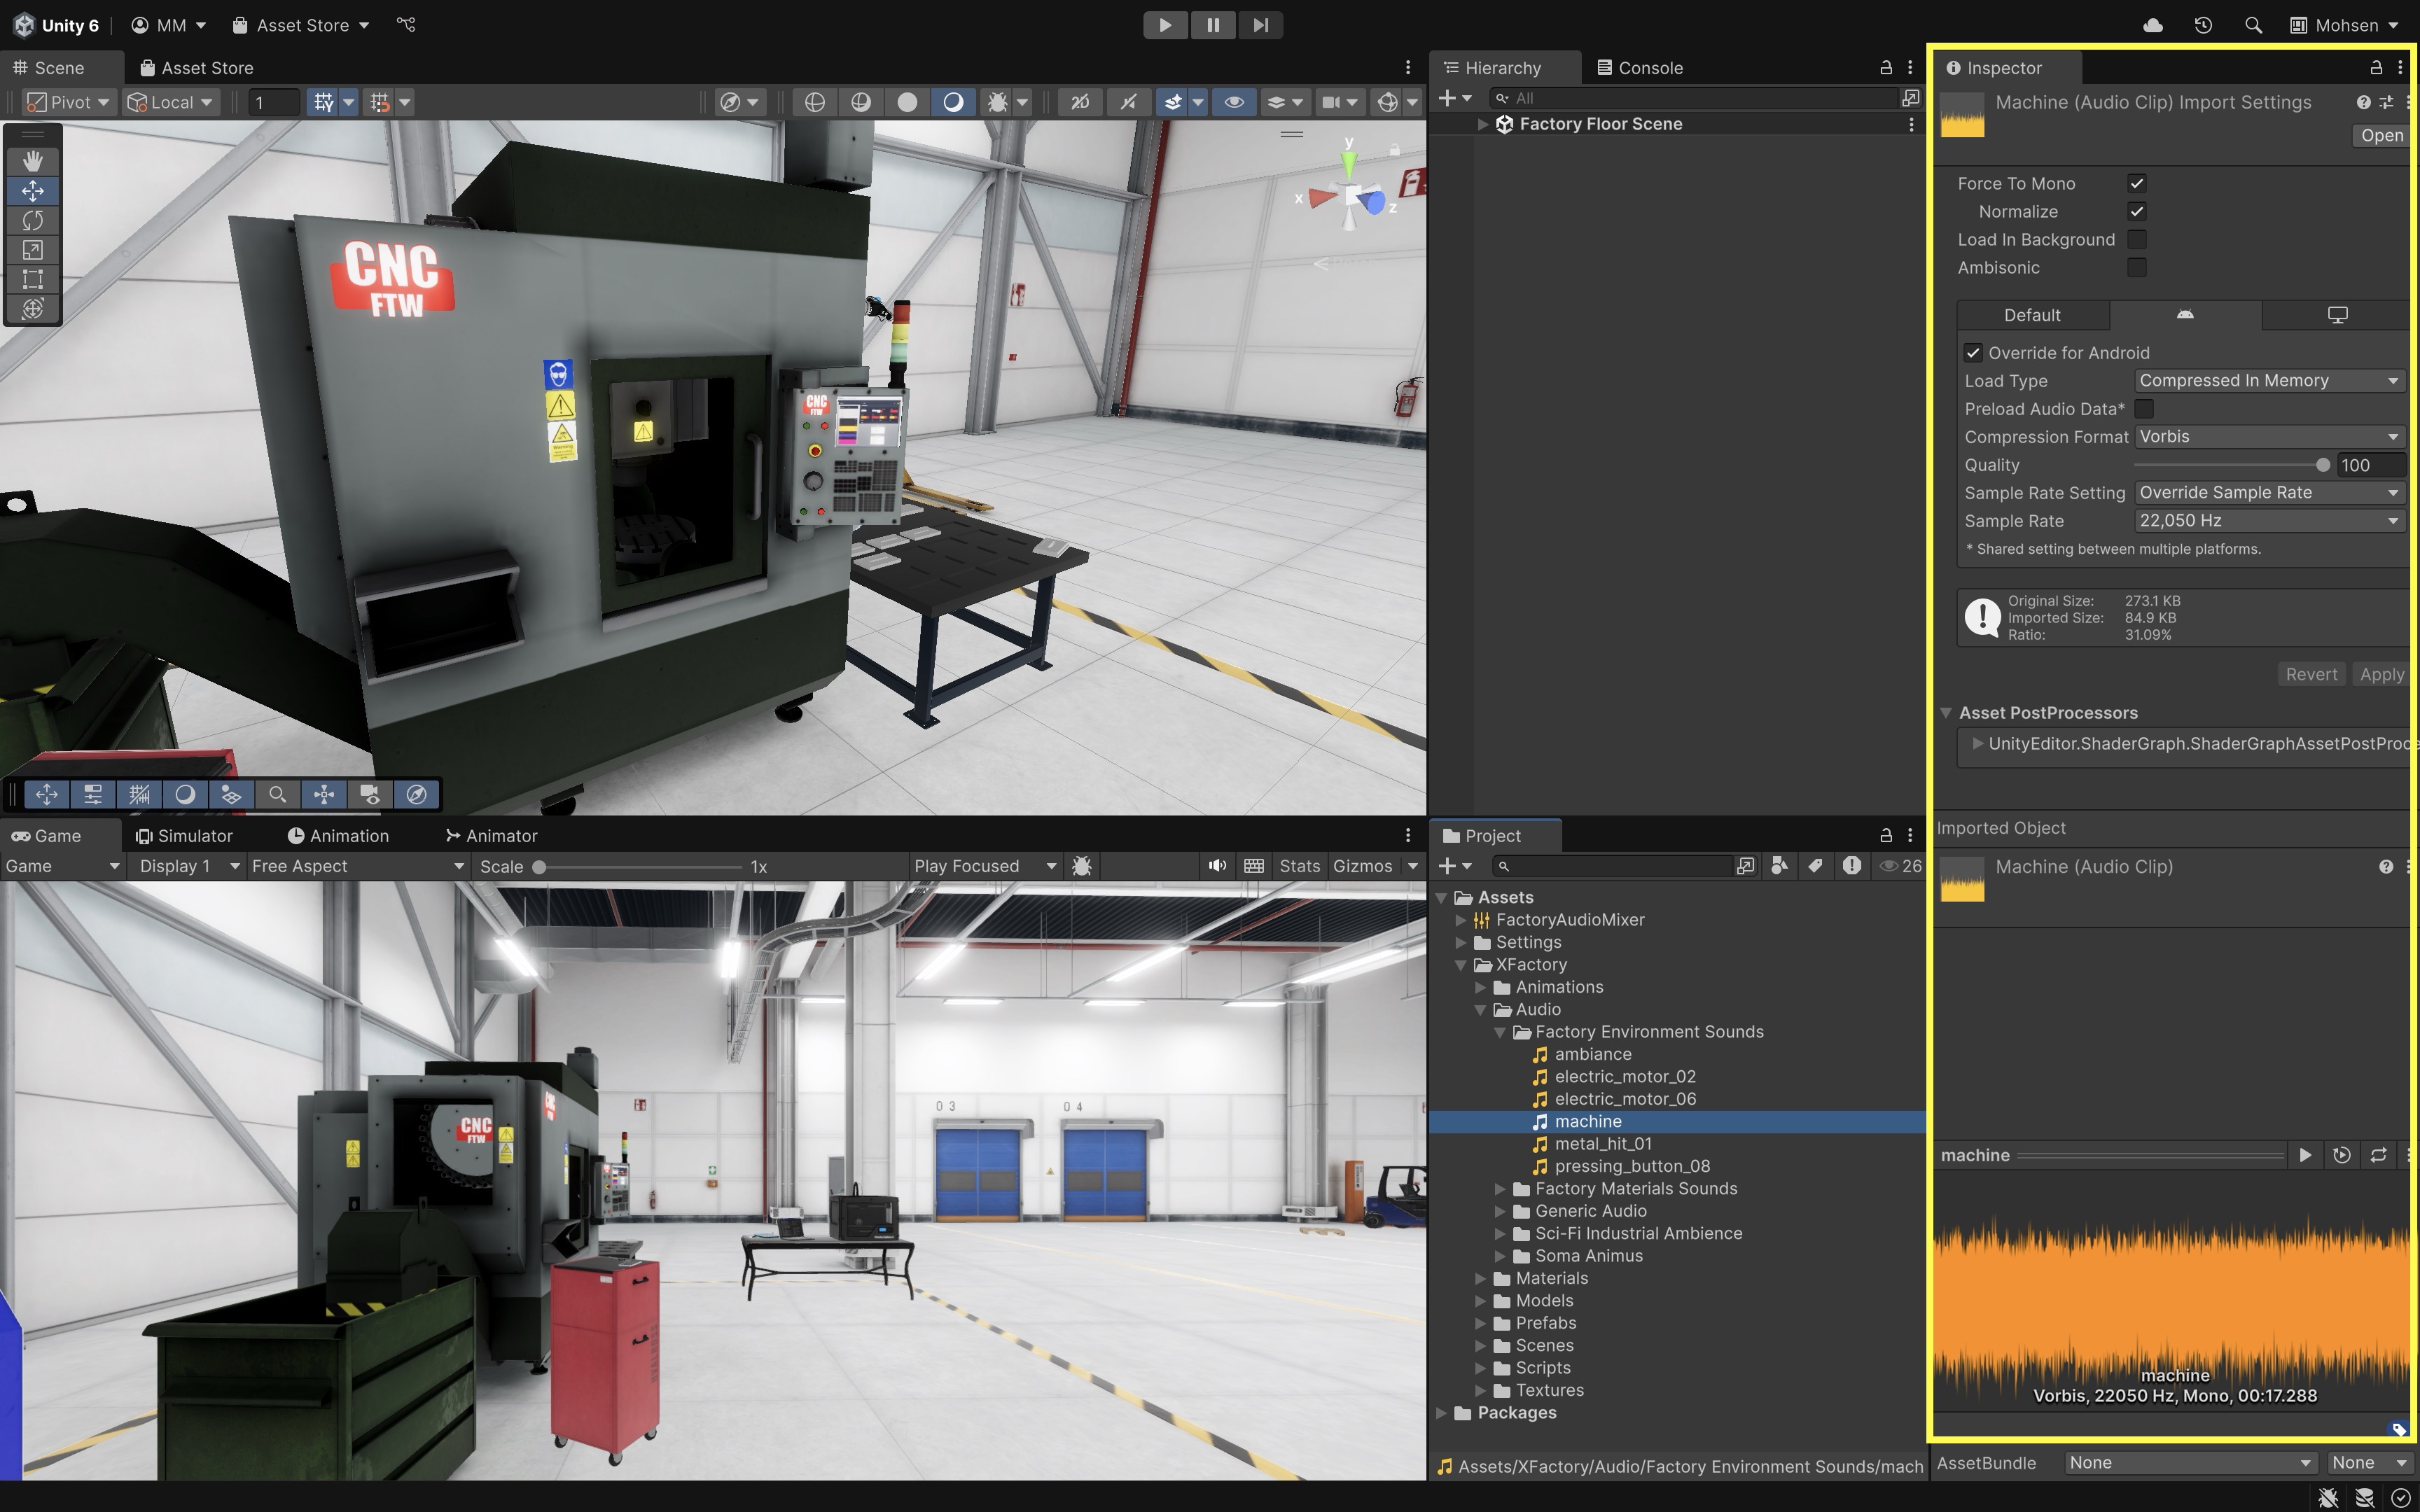This screenshot has height=1512, width=2420.
Task: Select the Rotate tool in Scene view
Action: (x=32, y=220)
